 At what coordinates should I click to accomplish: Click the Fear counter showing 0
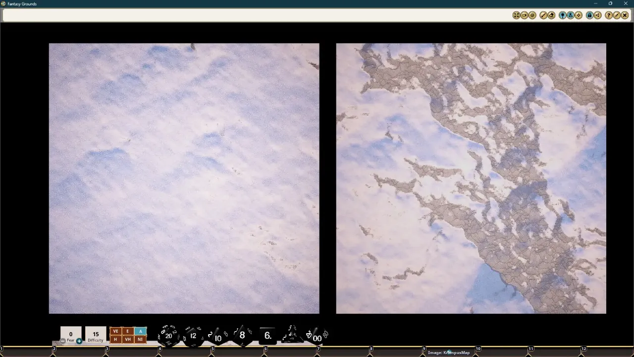coord(71,334)
